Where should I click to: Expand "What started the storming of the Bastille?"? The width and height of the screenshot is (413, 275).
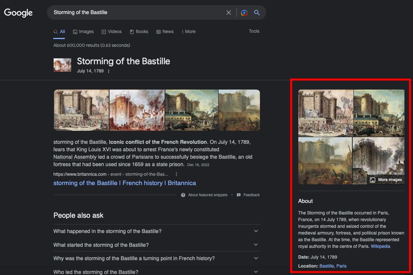click(156, 245)
